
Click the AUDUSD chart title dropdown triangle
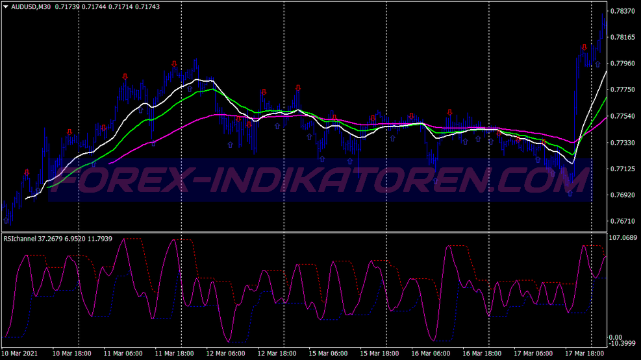(x=6, y=6)
